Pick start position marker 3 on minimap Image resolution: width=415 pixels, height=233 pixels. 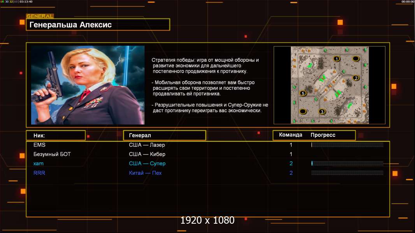(x=322, y=111)
